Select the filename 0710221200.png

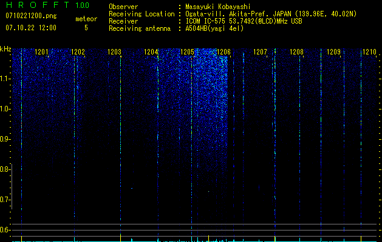(x=31, y=16)
